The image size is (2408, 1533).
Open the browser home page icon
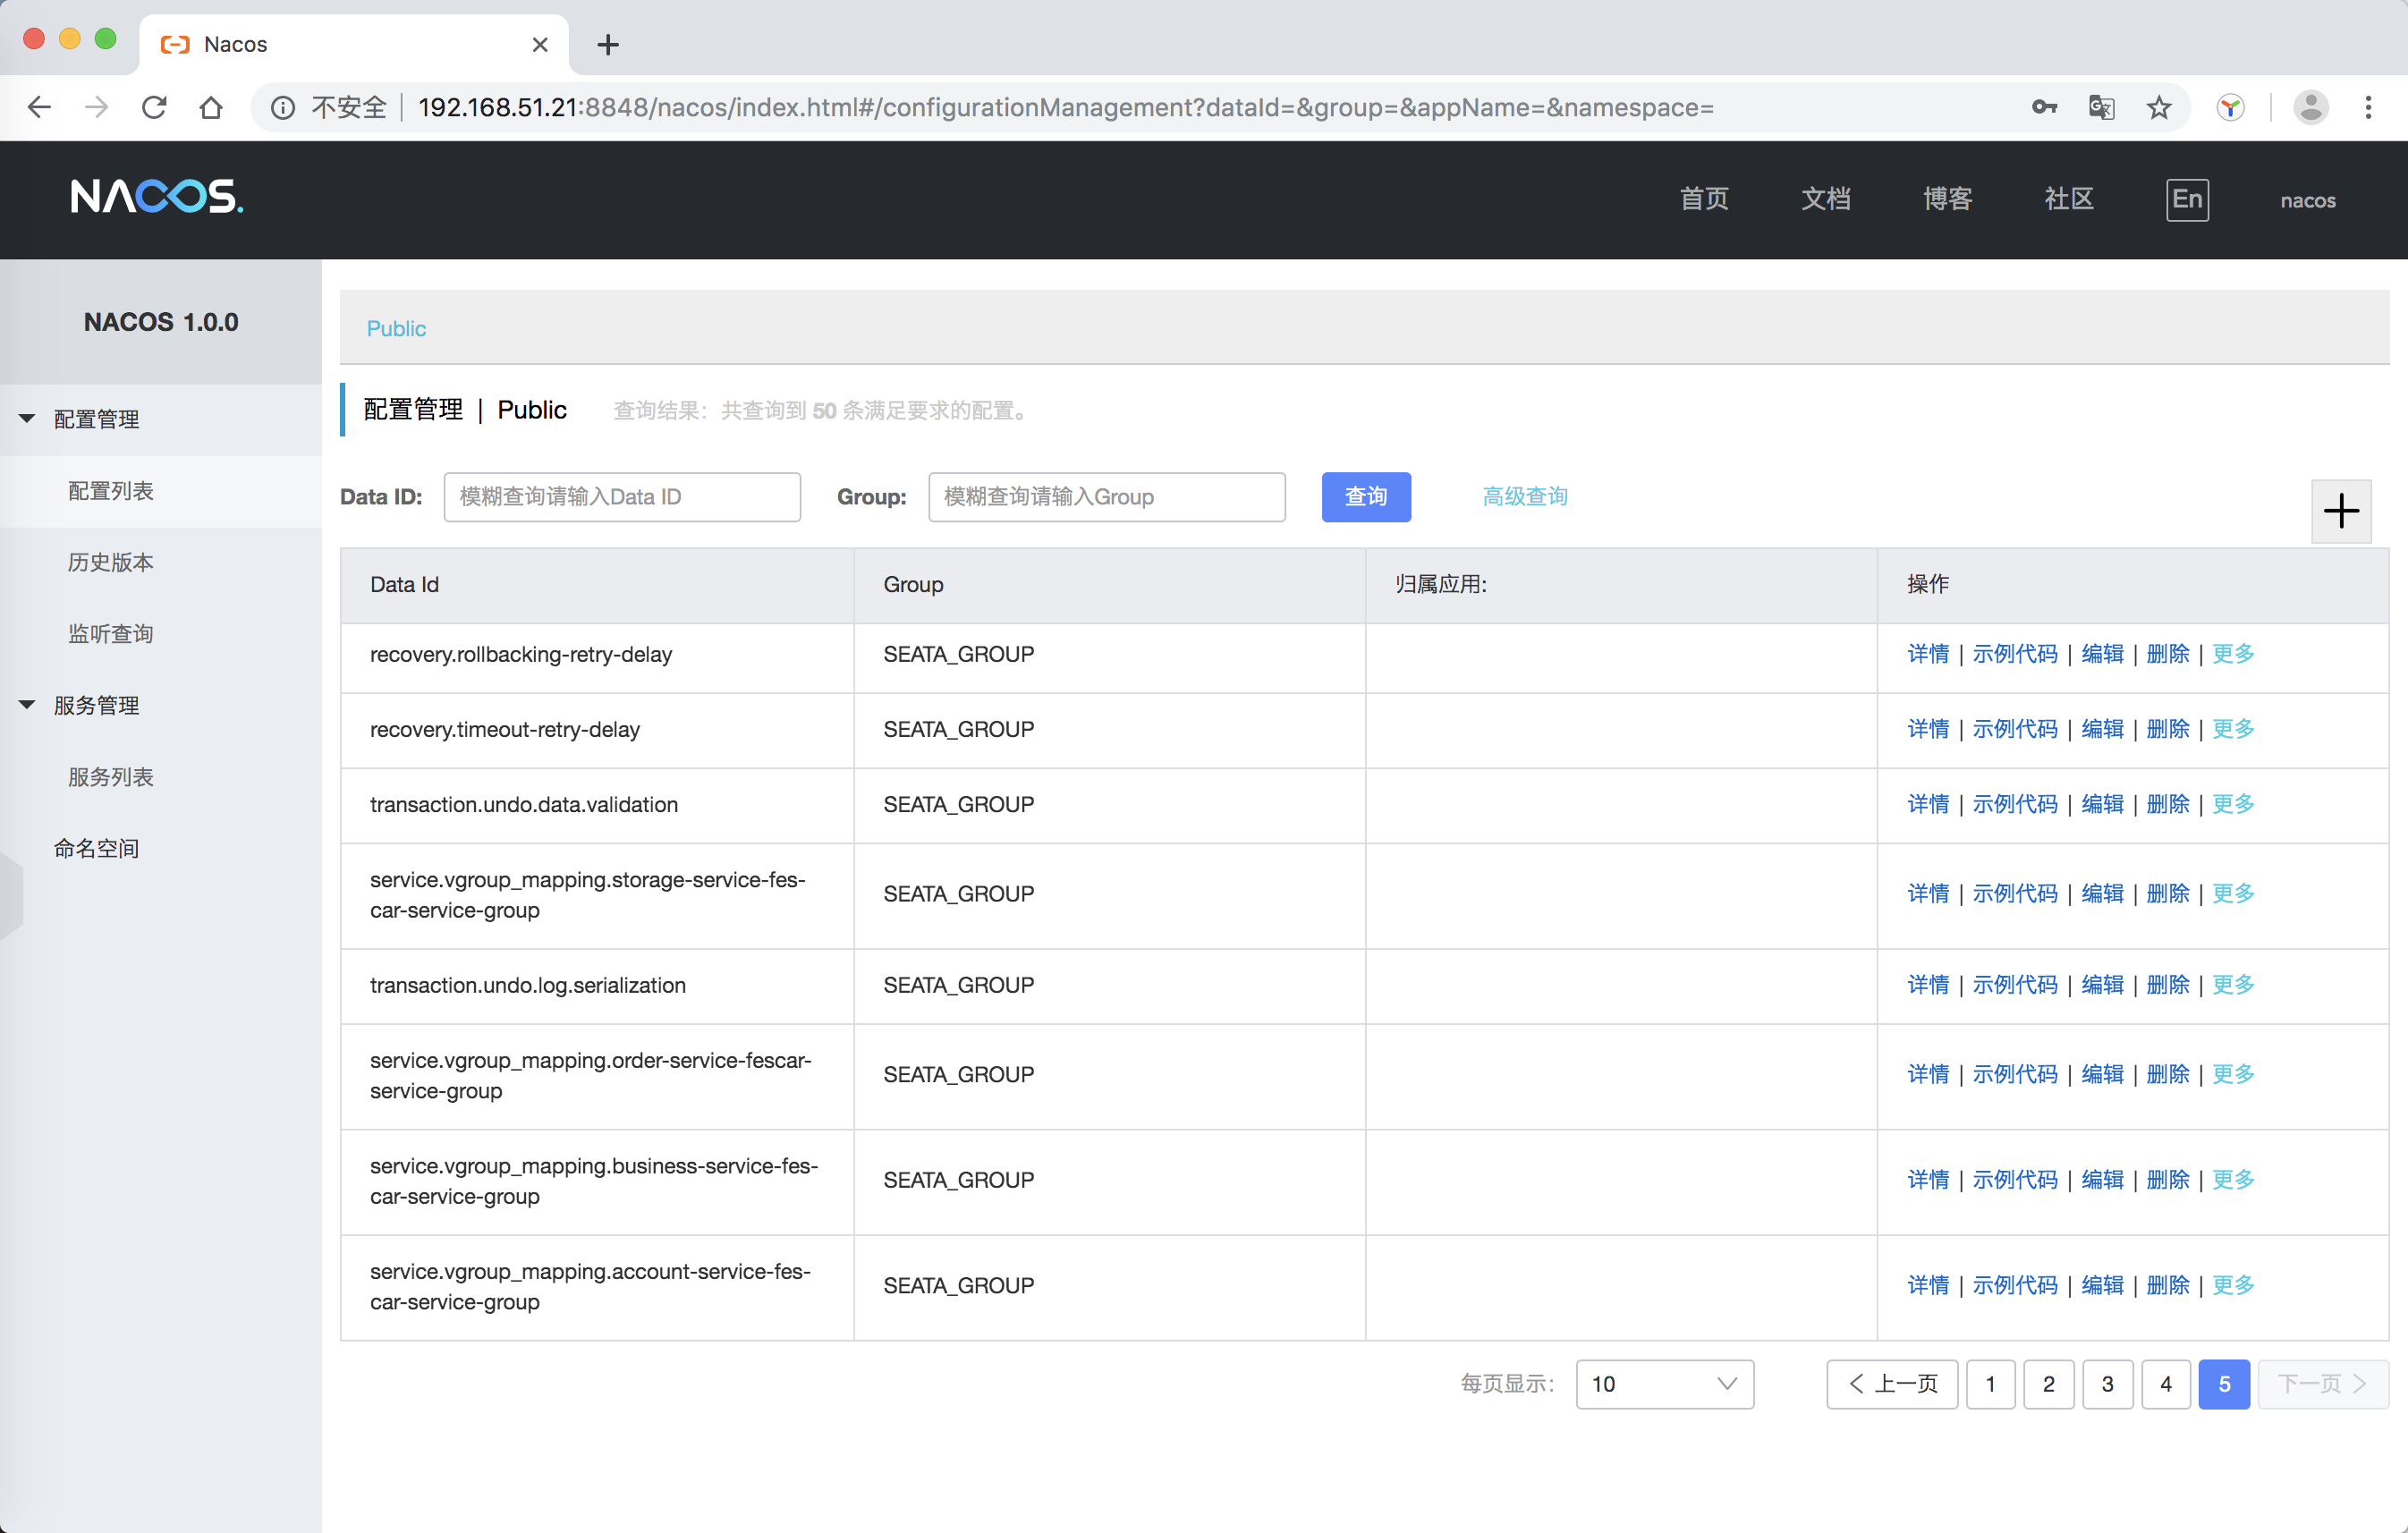click(210, 107)
